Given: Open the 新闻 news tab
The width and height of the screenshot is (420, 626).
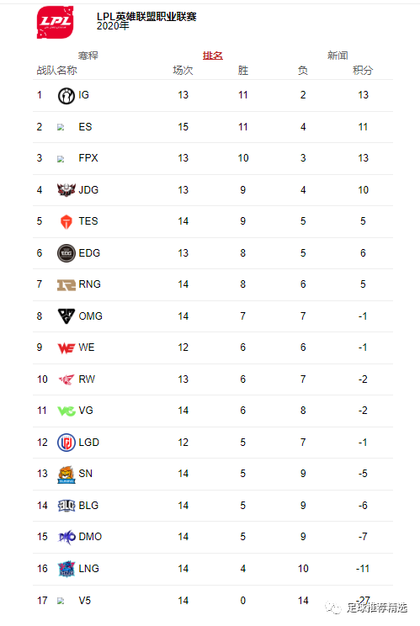Looking at the screenshot, I should coord(338,56).
